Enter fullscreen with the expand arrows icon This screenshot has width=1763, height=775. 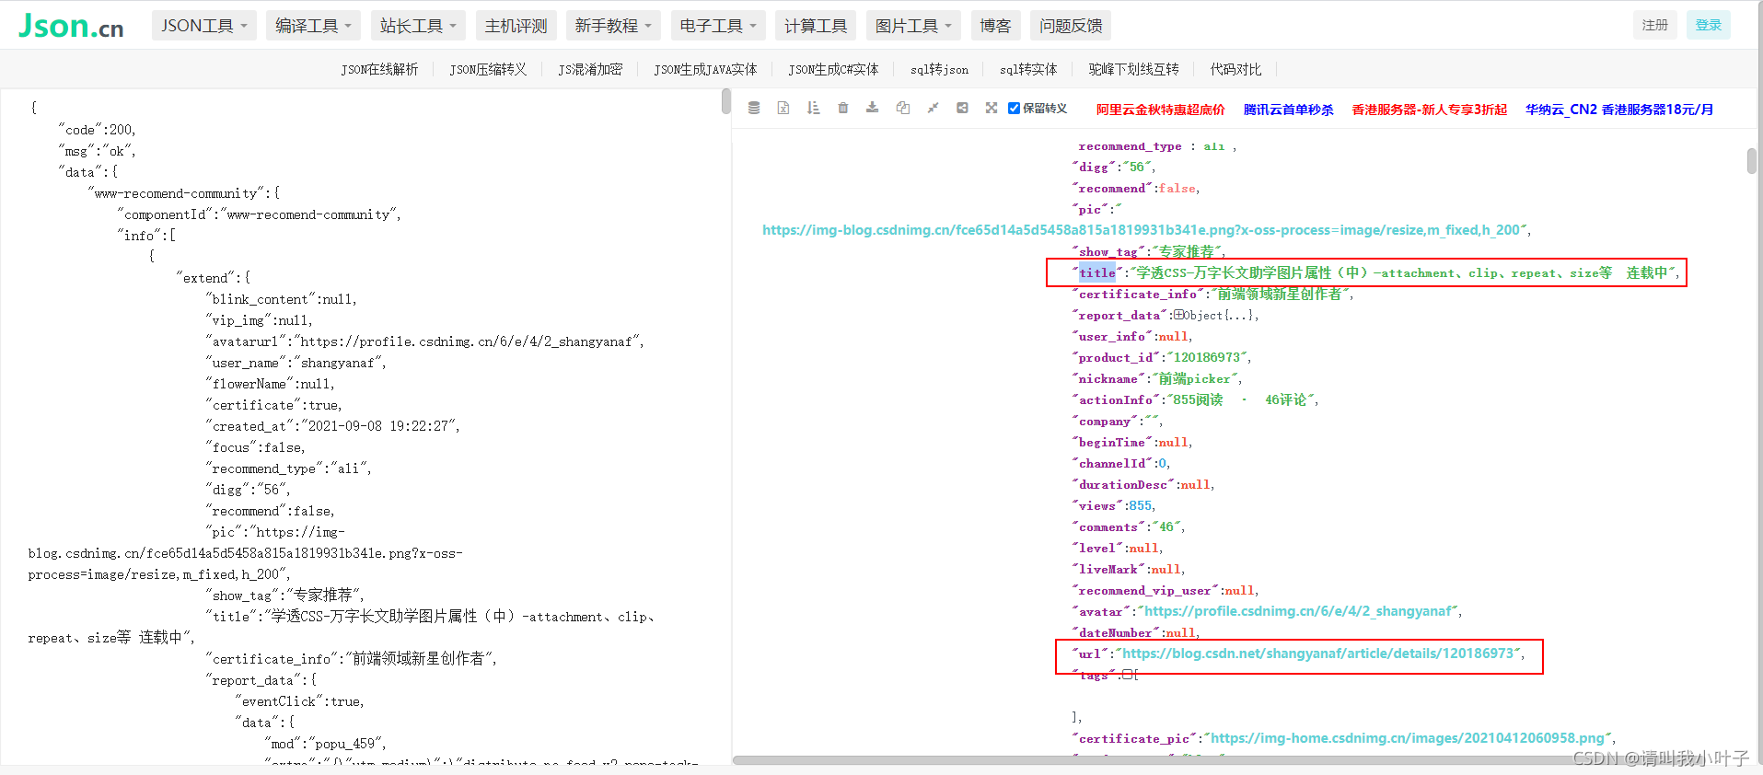(x=992, y=108)
